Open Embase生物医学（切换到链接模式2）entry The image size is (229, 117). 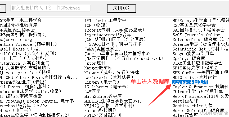[x=35, y=115]
